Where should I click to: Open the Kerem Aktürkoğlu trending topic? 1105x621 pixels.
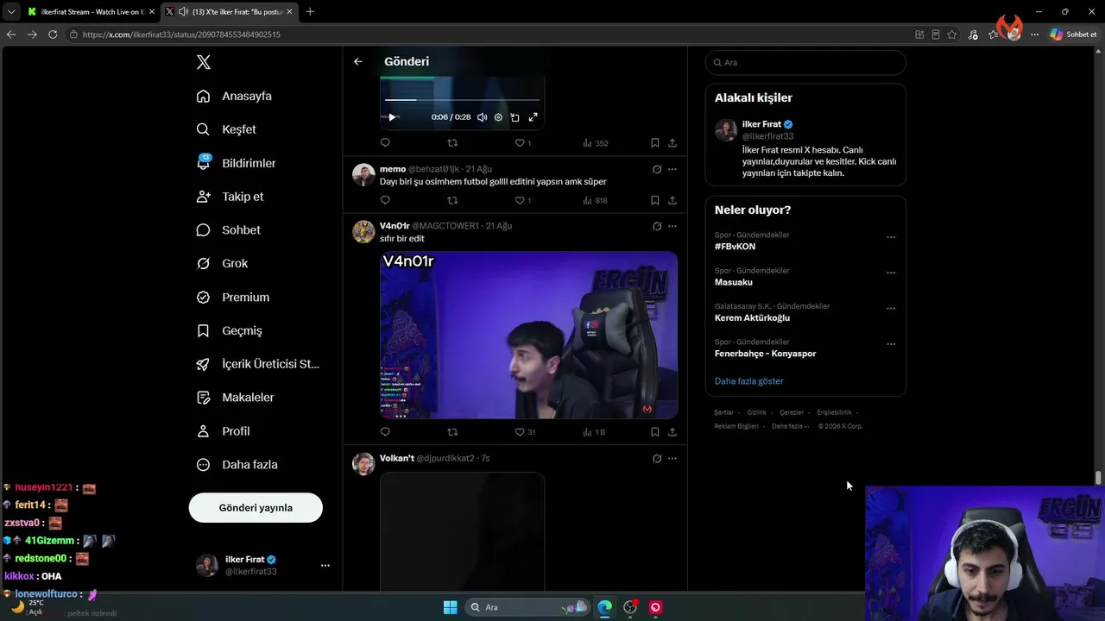752,317
